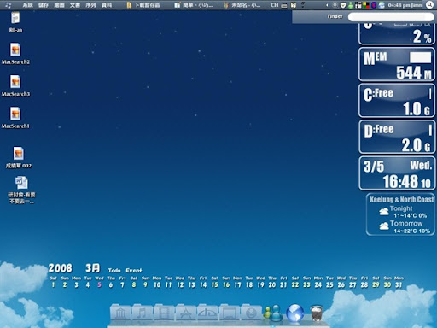
Task: Click the Event link on the calendar
Action: [x=134, y=270]
